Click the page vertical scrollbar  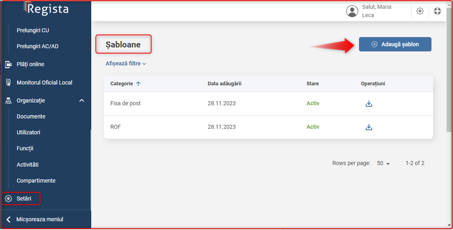tap(449, 69)
